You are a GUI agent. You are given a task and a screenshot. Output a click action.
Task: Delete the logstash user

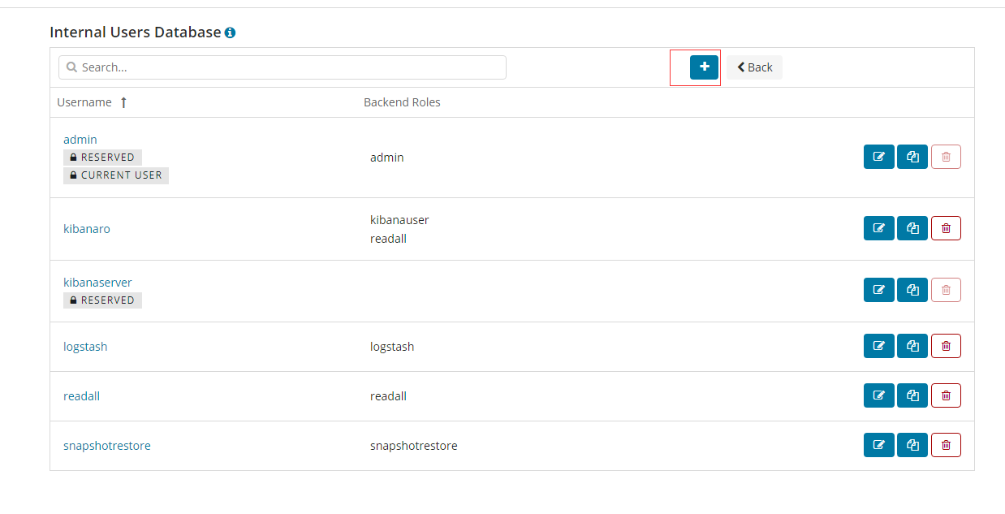point(946,347)
